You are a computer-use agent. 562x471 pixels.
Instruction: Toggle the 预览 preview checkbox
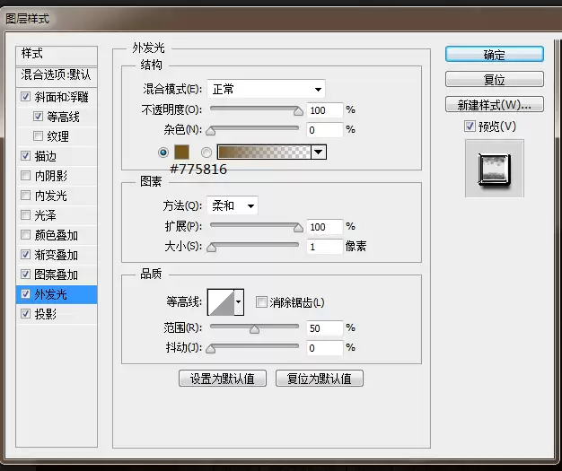(470, 126)
